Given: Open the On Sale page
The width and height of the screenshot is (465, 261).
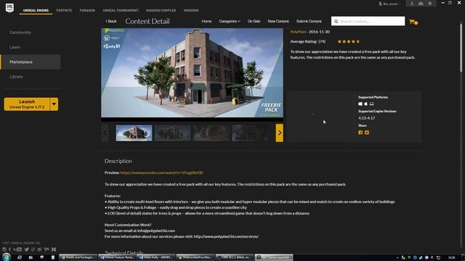Looking at the screenshot, I should (254, 21).
